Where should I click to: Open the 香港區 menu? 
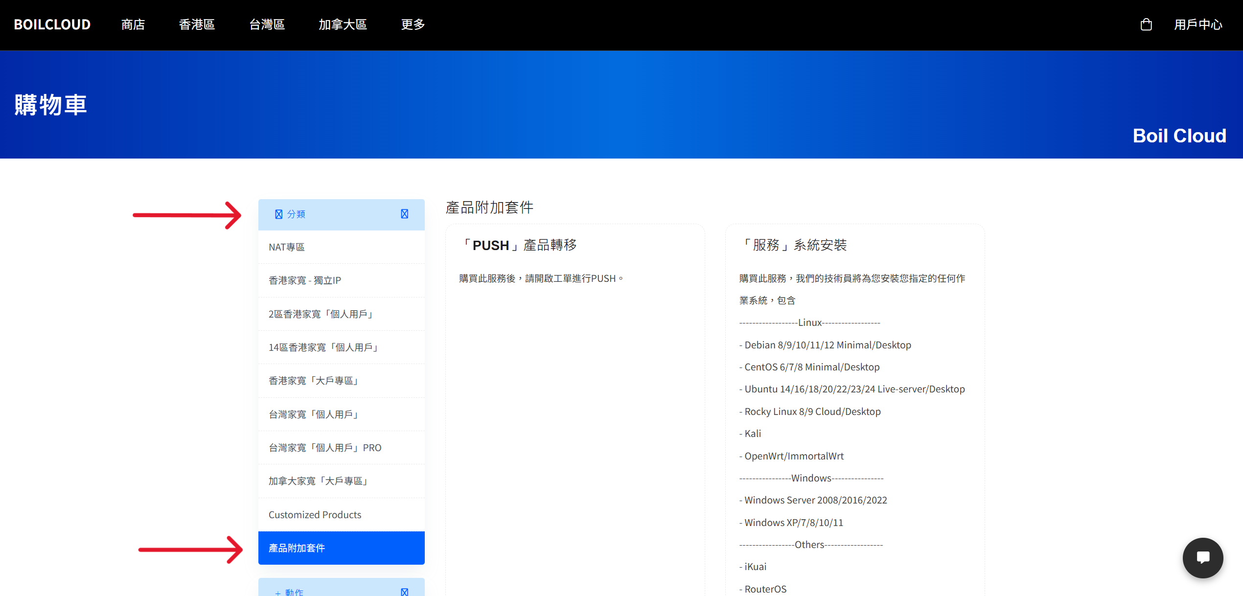[197, 24]
